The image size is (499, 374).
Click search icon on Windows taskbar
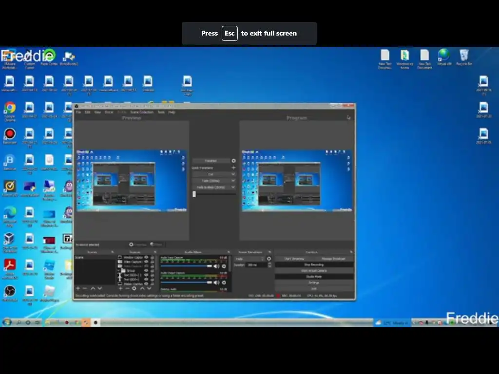19,322
